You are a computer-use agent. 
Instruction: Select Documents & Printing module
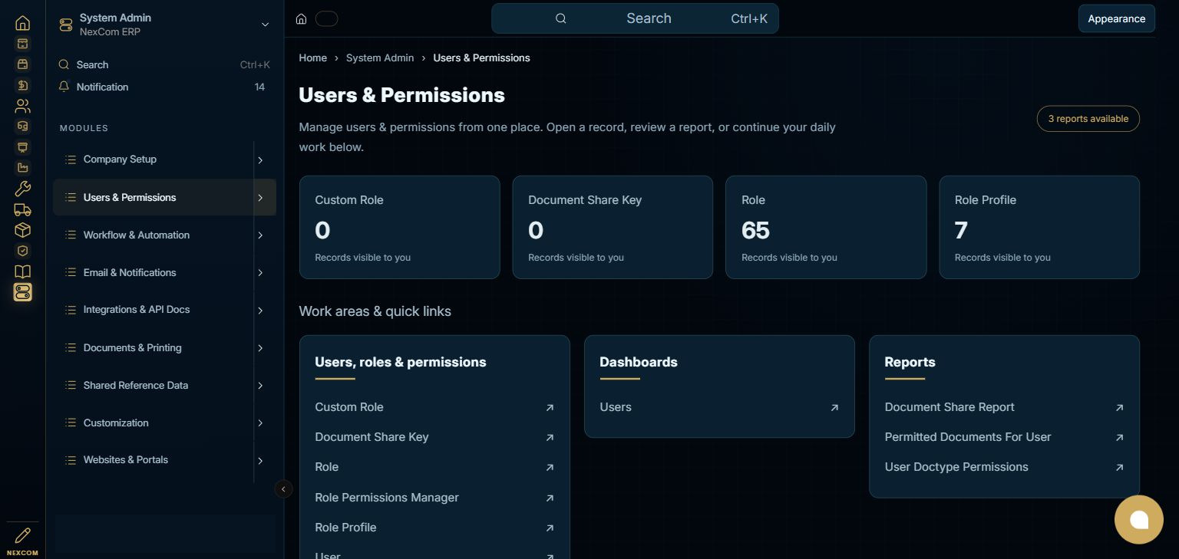pos(154,347)
